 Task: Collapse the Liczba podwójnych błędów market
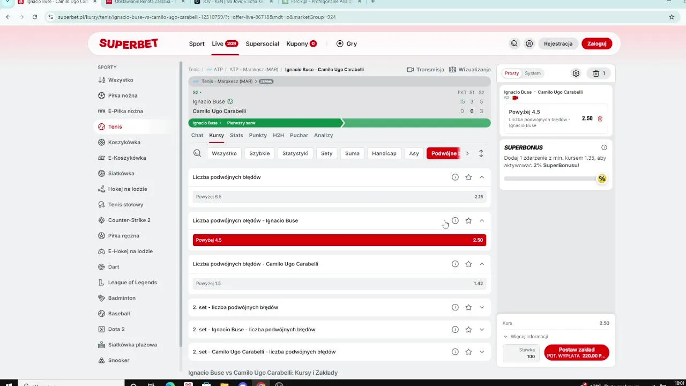tap(482, 177)
